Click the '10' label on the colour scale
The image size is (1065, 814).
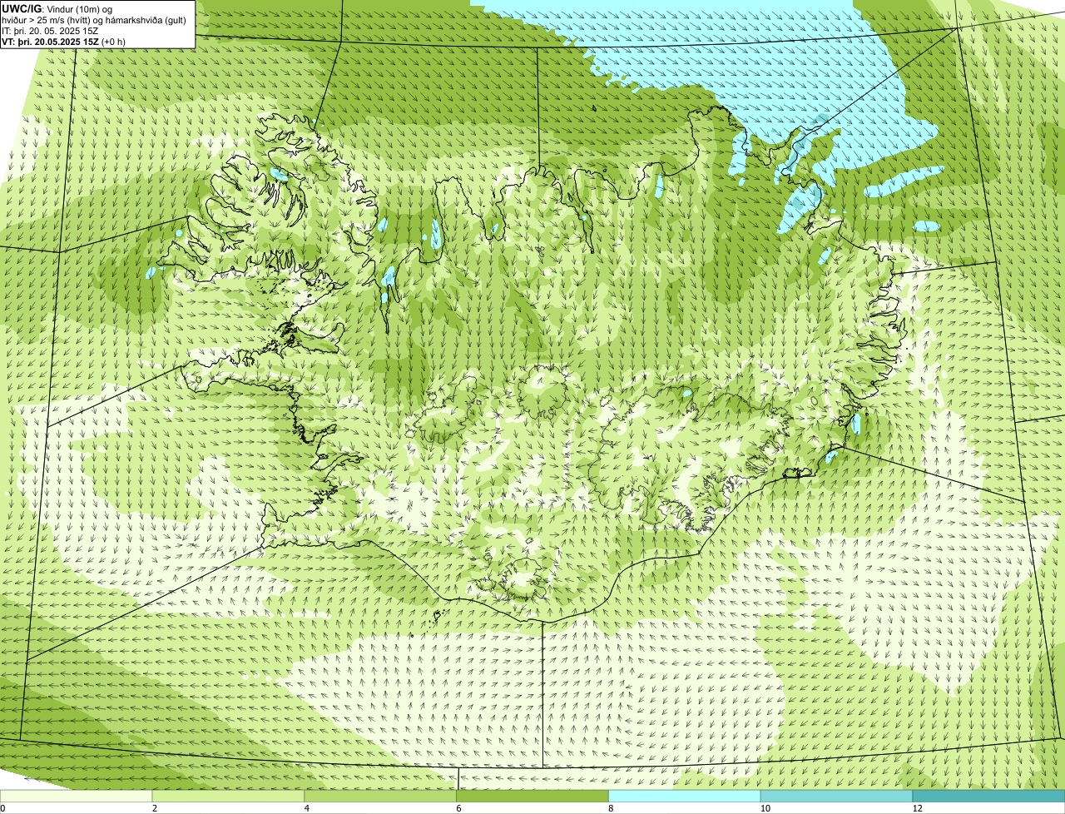point(765,808)
